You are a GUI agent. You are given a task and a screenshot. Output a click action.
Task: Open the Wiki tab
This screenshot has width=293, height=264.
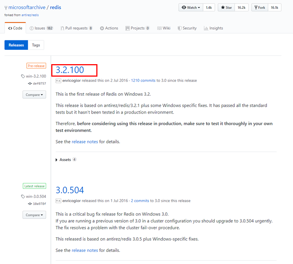pos(164,28)
